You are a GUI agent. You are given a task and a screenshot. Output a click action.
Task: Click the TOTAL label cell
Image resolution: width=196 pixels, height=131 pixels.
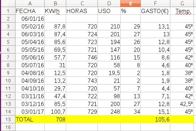[30, 119]
